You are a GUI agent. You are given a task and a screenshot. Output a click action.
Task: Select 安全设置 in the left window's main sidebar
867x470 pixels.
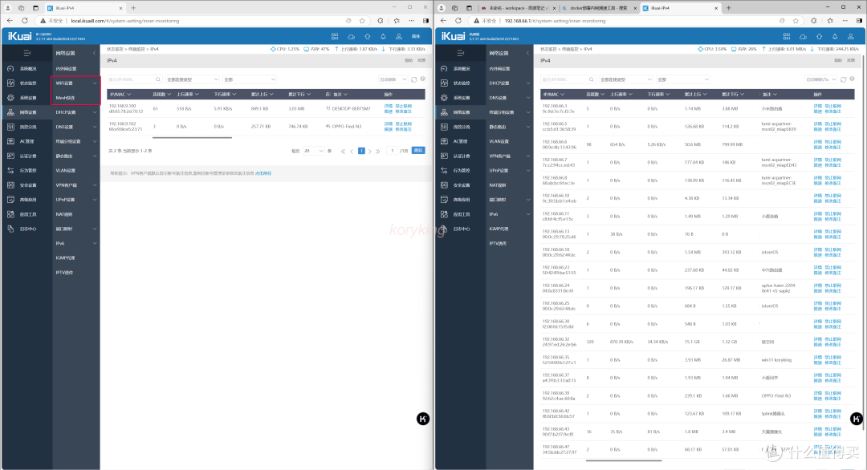coord(28,184)
